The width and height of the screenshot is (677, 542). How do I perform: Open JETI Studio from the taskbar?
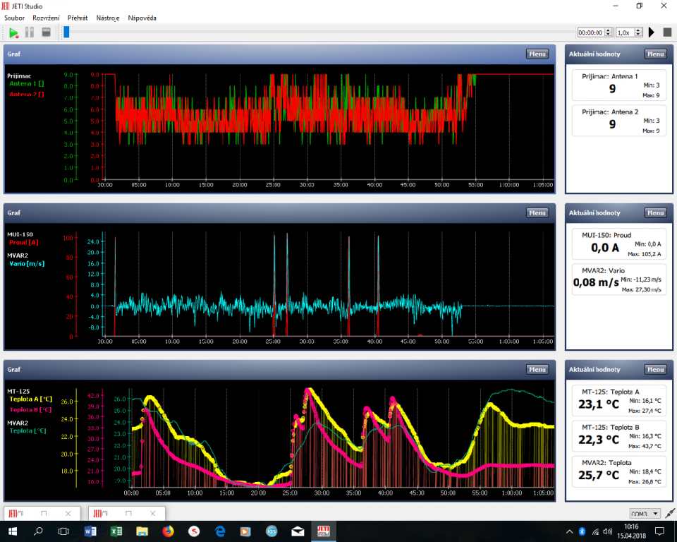[324, 531]
